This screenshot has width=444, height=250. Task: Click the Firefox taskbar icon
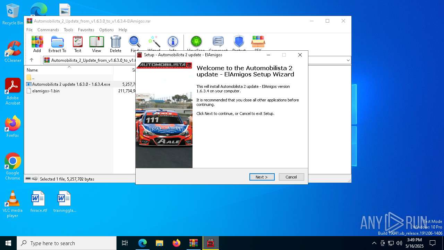(x=176, y=243)
